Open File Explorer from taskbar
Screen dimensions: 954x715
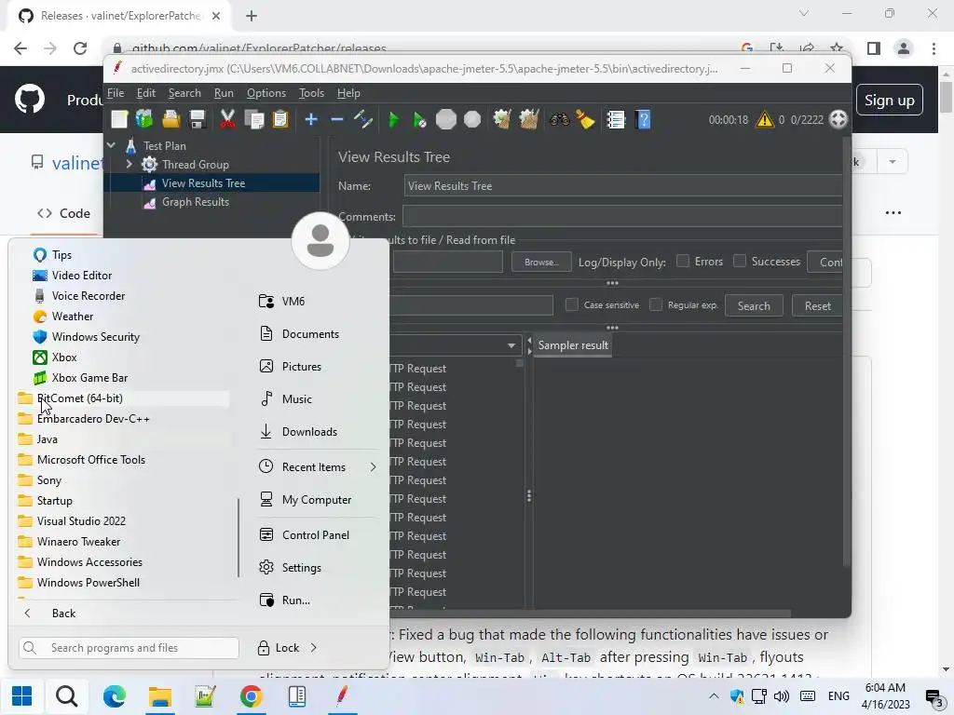coord(160,696)
